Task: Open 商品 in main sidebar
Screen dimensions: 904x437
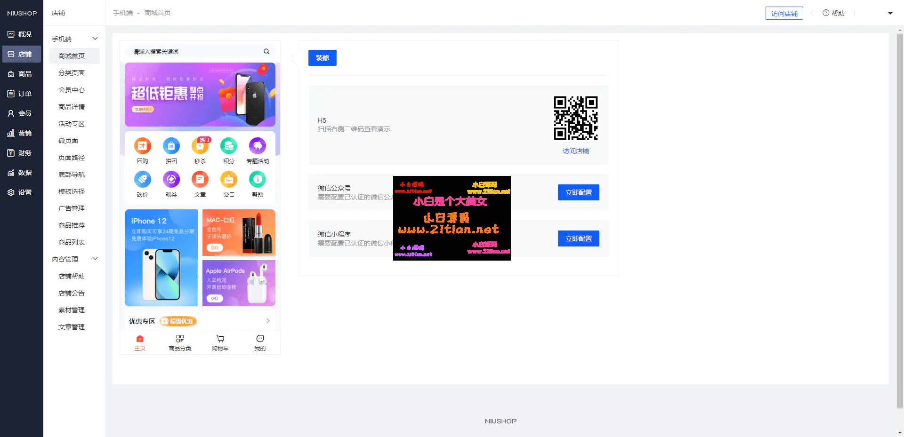Action: pyautogui.click(x=22, y=74)
